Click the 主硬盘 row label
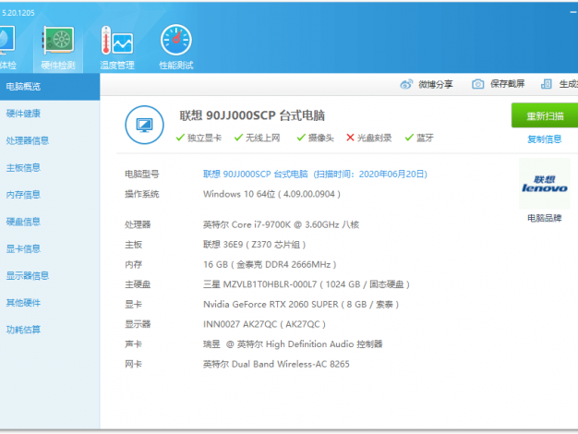 tap(138, 284)
